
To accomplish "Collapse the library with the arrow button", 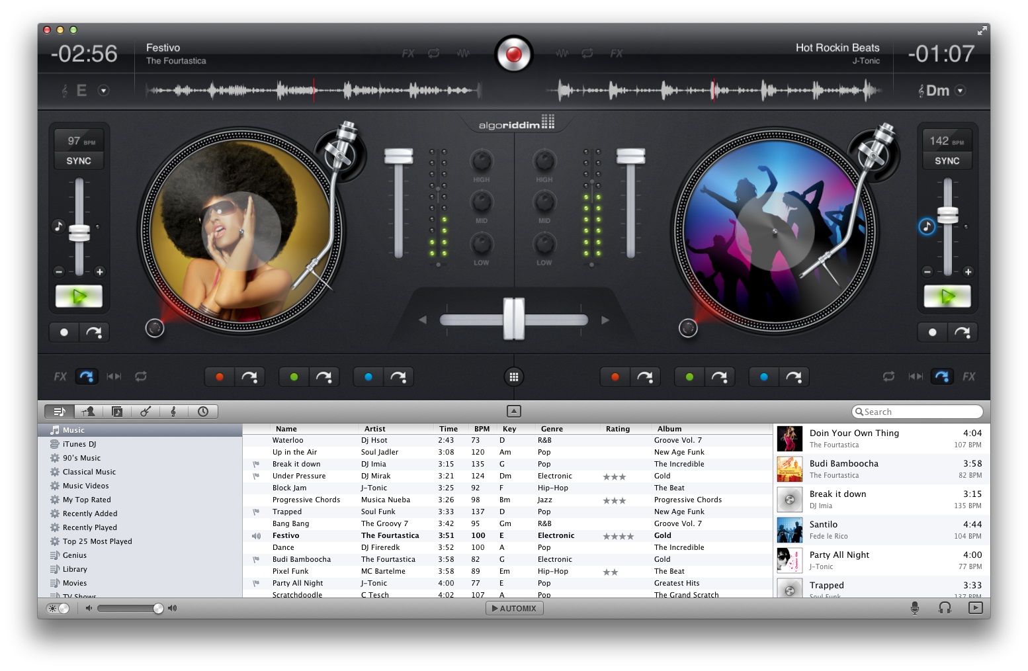I will pos(514,410).
